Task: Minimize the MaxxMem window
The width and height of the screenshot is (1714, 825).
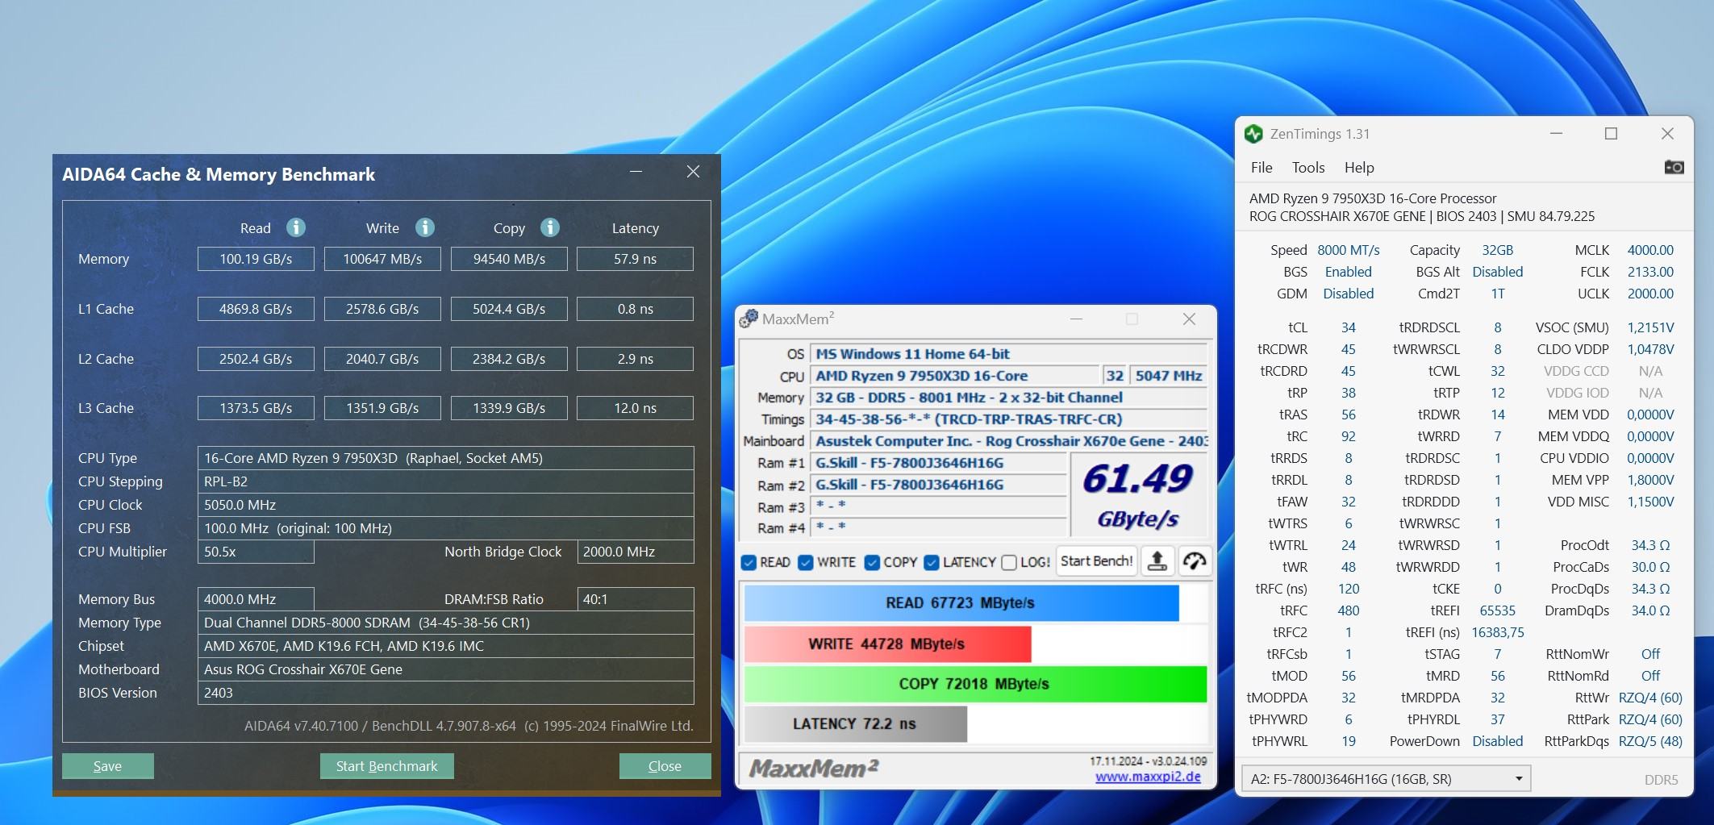Action: coord(1076,319)
